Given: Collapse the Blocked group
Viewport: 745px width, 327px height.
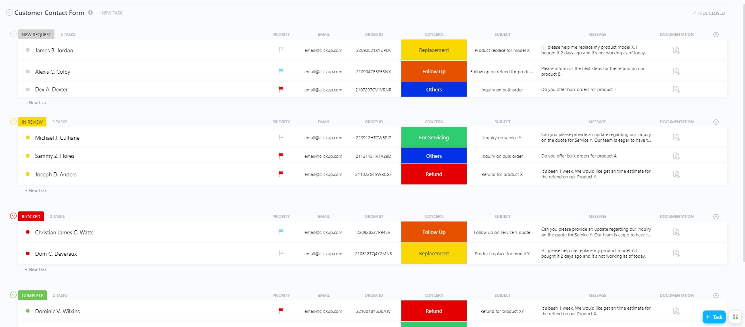Looking at the screenshot, I should click(13, 216).
